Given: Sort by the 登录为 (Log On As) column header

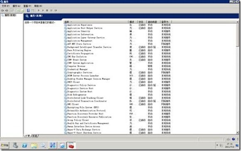Looking at the screenshot, I should (x=166, y=22).
